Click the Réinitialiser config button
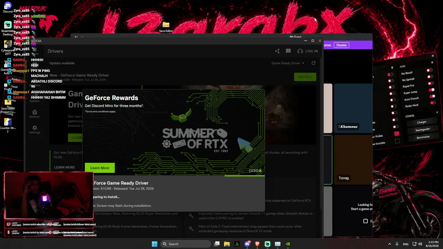Screen dimensions: 443x249 tap(423, 137)
